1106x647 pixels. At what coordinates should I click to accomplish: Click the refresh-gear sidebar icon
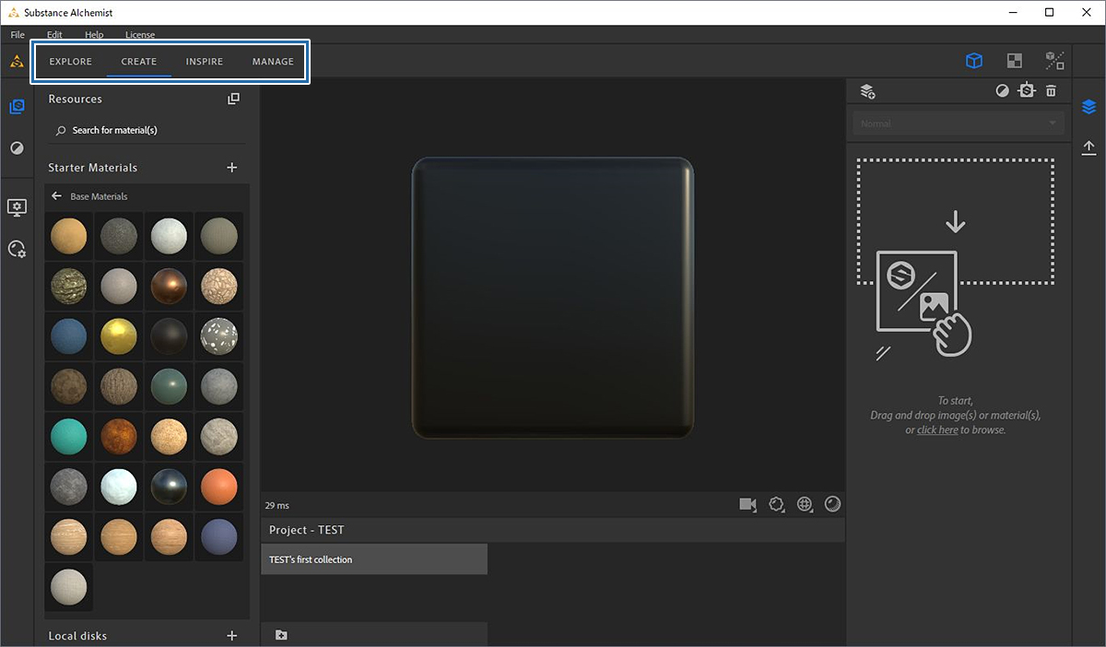tap(17, 249)
